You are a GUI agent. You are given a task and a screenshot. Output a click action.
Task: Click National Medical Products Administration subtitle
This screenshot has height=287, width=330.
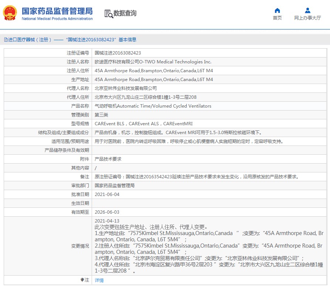pyautogui.click(x=57, y=19)
